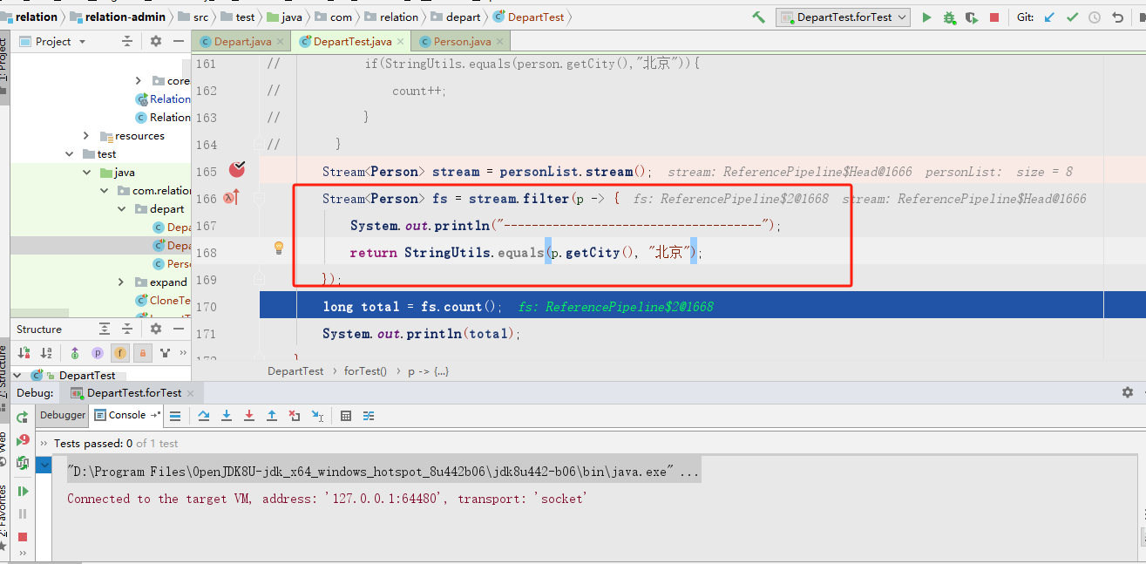Step out in debug toolbar
The image size is (1146, 564).
click(x=272, y=416)
